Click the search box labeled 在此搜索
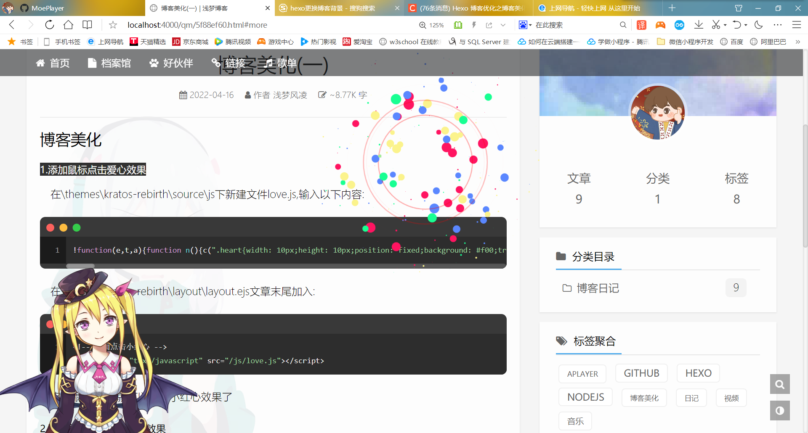This screenshot has width=808, height=433. click(574, 25)
